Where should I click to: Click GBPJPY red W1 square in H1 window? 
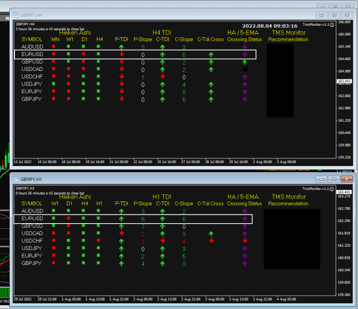click(54, 263)
